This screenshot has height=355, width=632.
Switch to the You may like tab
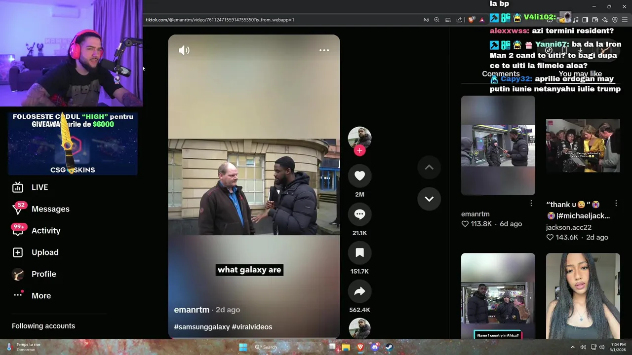point(580,74)
